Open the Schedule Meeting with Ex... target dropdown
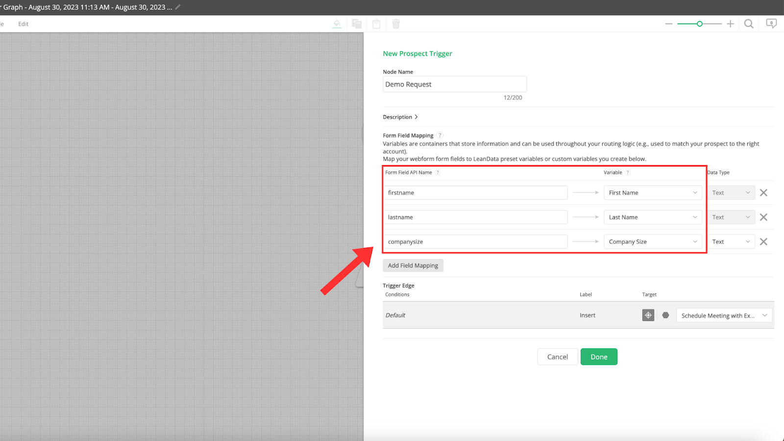This screenshot has width=784, height=441. (x=724, y=315)
